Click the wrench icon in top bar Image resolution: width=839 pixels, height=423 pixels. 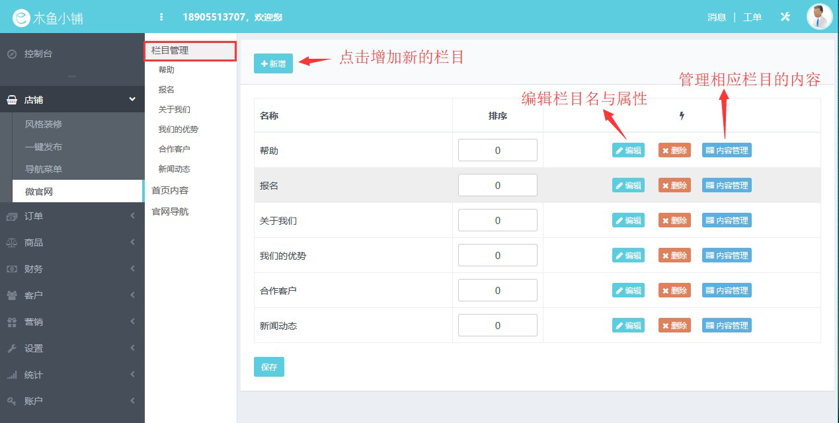click(785, 17)
